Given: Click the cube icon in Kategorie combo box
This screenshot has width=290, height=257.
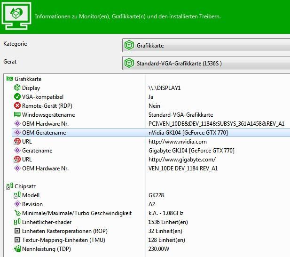Looking at the screenshot, I should (129, 45).
